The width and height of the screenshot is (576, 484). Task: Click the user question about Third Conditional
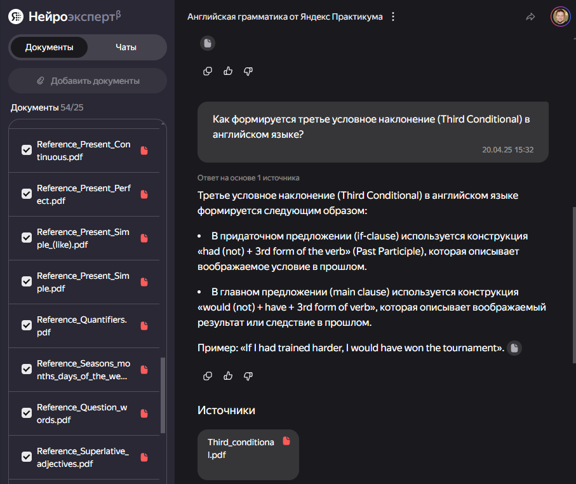[371, 127]
